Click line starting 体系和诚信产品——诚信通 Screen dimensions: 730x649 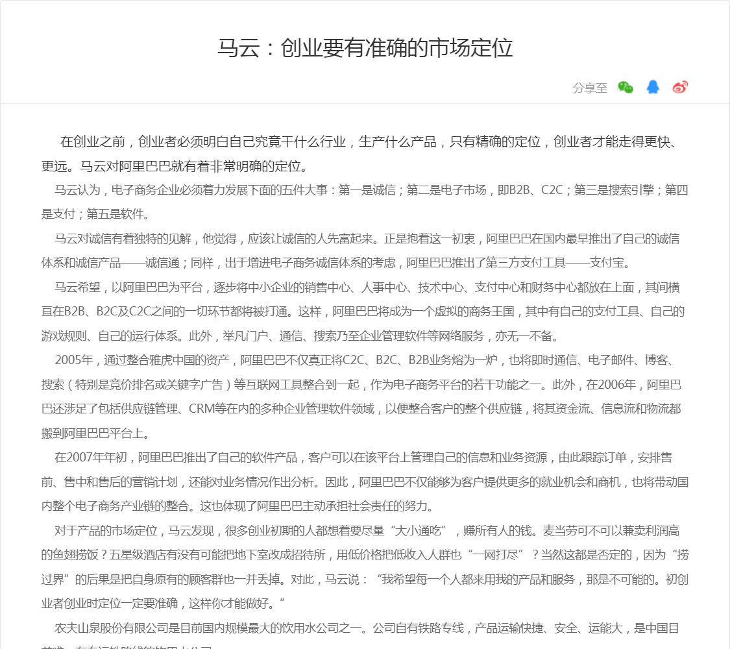336,263
